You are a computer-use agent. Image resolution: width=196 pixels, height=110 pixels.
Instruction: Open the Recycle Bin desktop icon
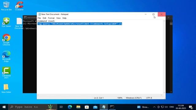tap(6, 6)
